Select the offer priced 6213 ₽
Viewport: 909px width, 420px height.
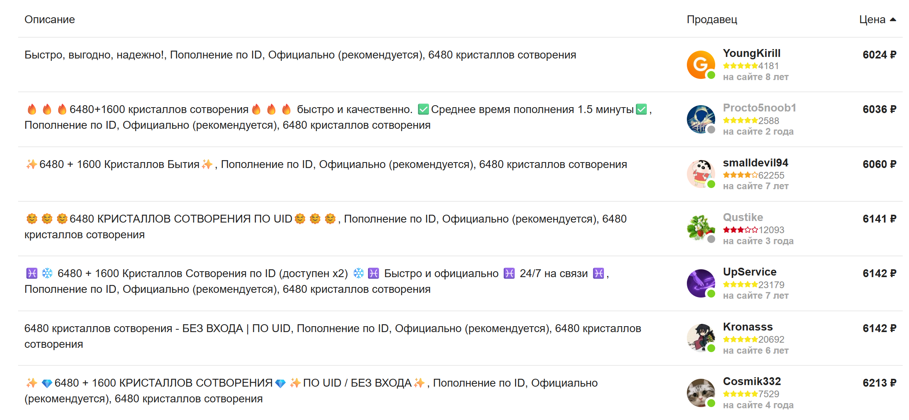point(879,383)
